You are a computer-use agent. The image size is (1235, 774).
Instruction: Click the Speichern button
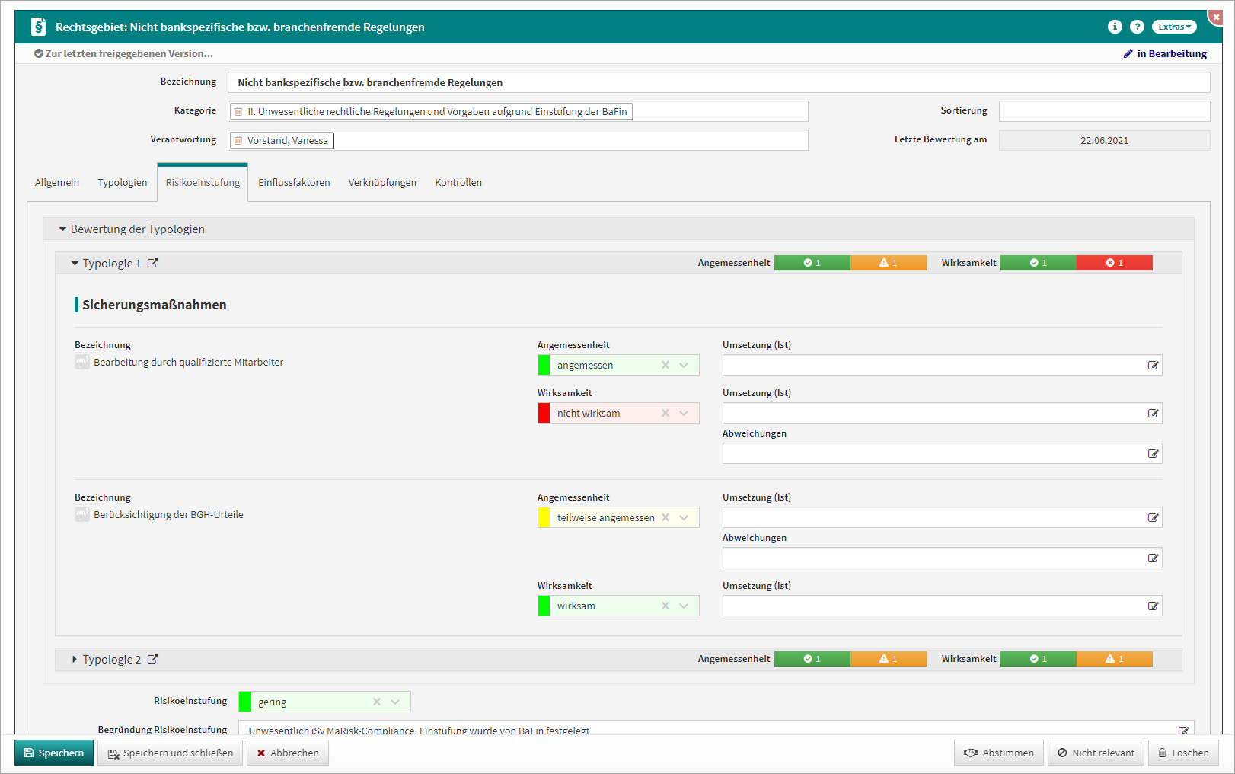[x=54, y=753]
